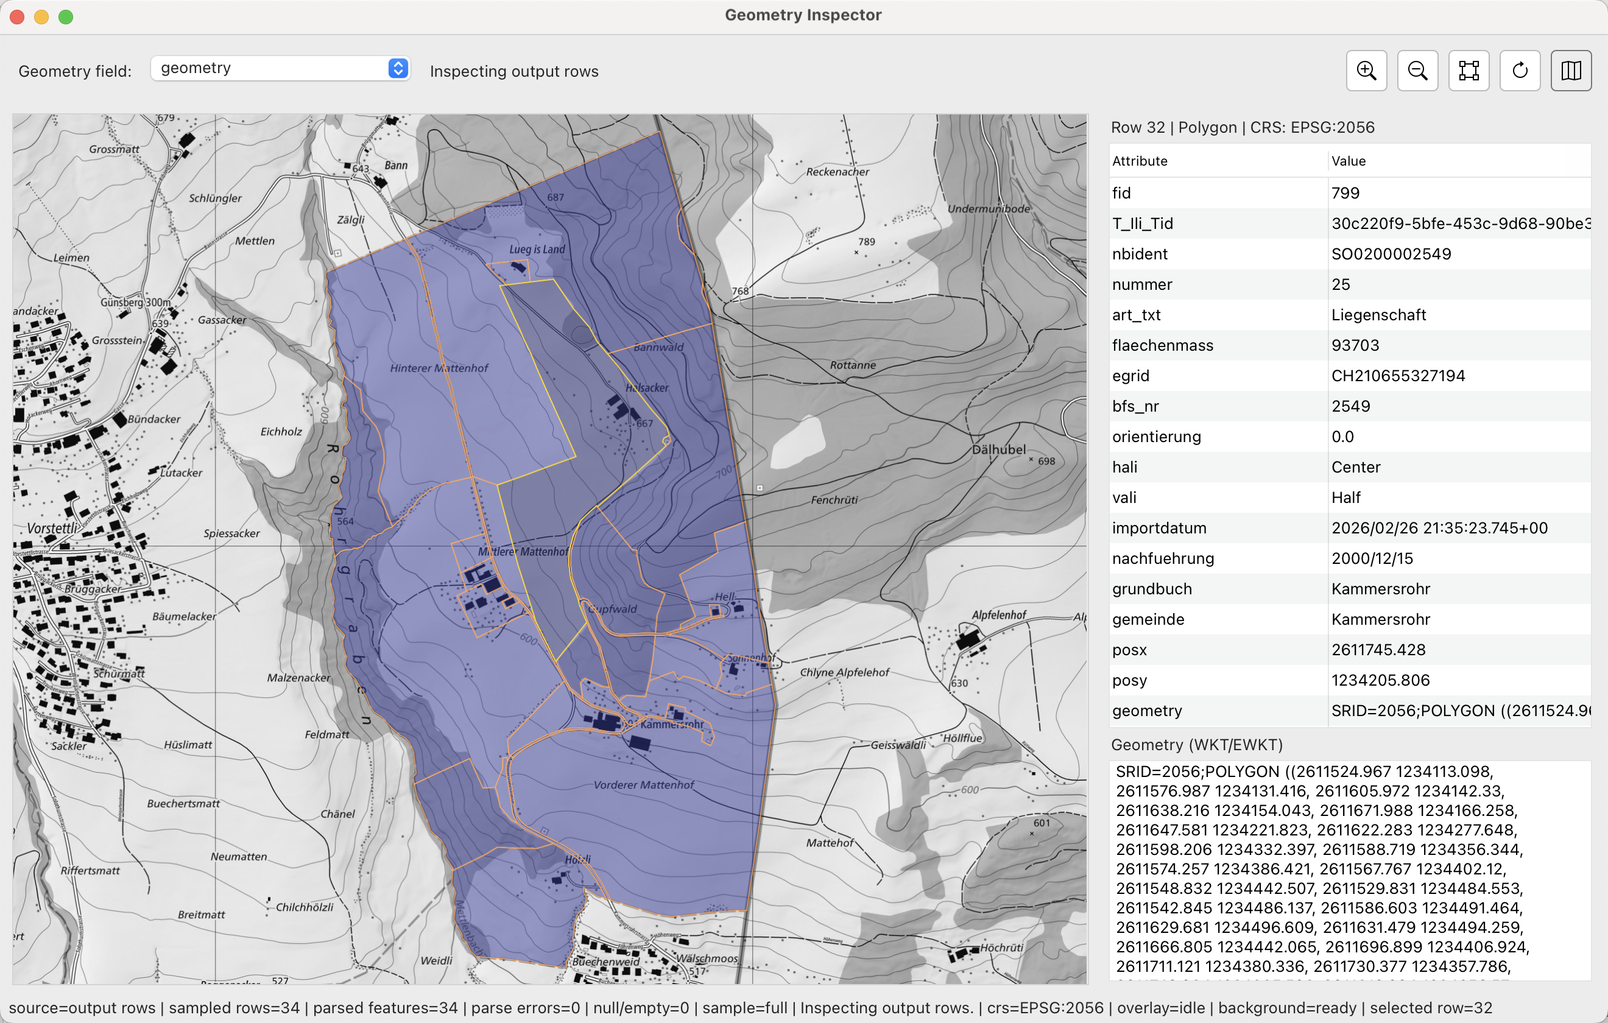Screen dimensions: 1608x1023
Task: Click the geometry combo box stepper arrows
Action: tap(398, 68)
